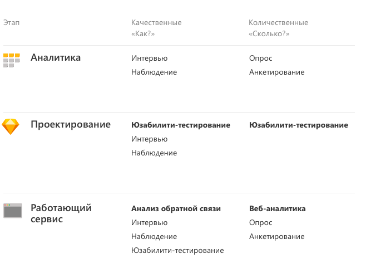The height and width of the screenshot is (273, 371).
Task: Click Опрос in the Аналитика row
Action: click(260, 58)
